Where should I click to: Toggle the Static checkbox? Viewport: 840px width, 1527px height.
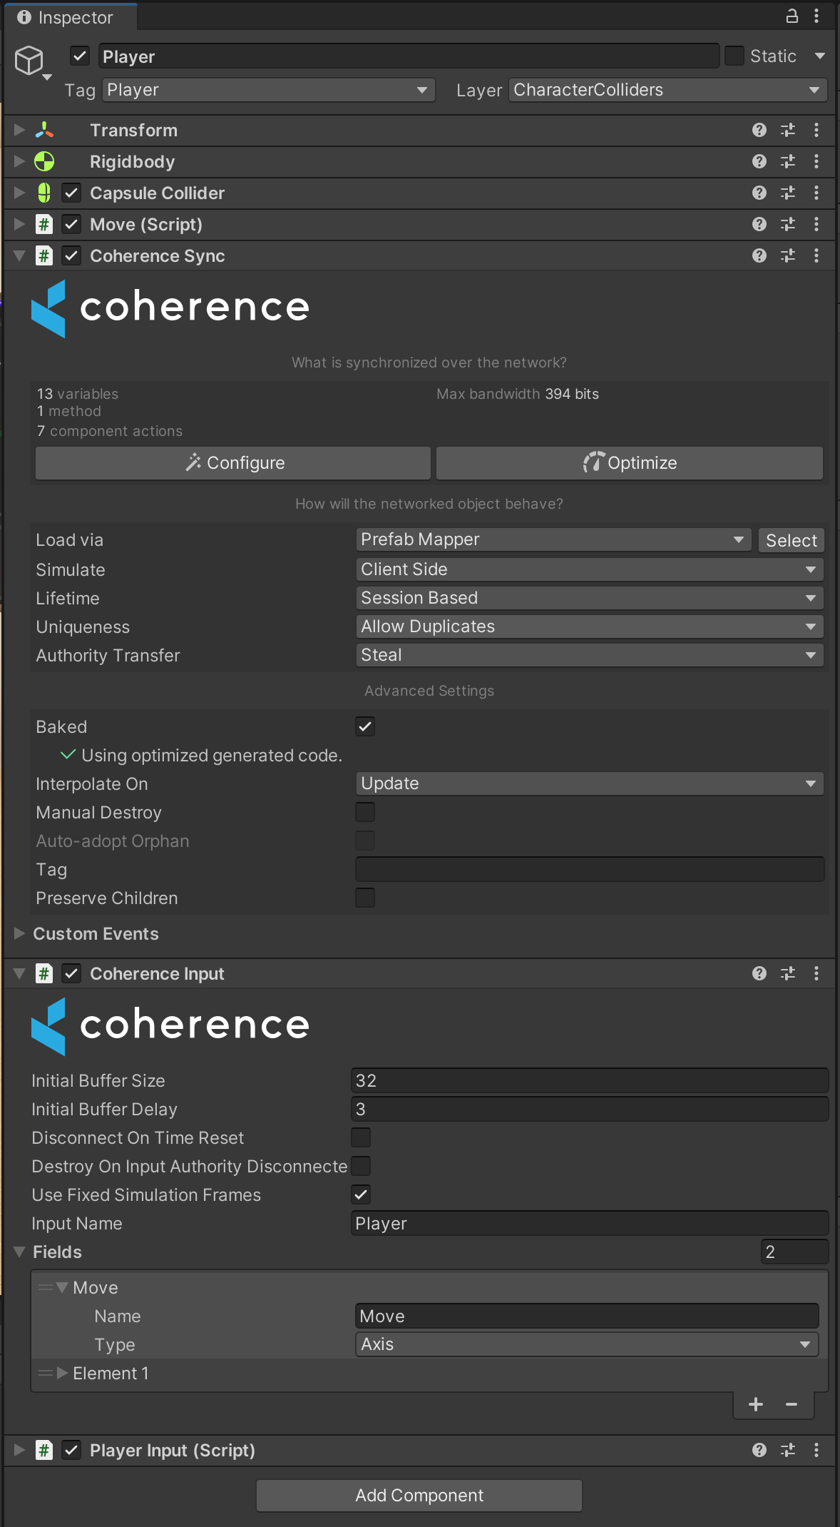[x=734, y=56]
